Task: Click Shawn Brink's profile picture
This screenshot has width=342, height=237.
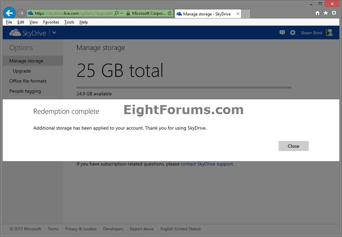Action: 329,33
